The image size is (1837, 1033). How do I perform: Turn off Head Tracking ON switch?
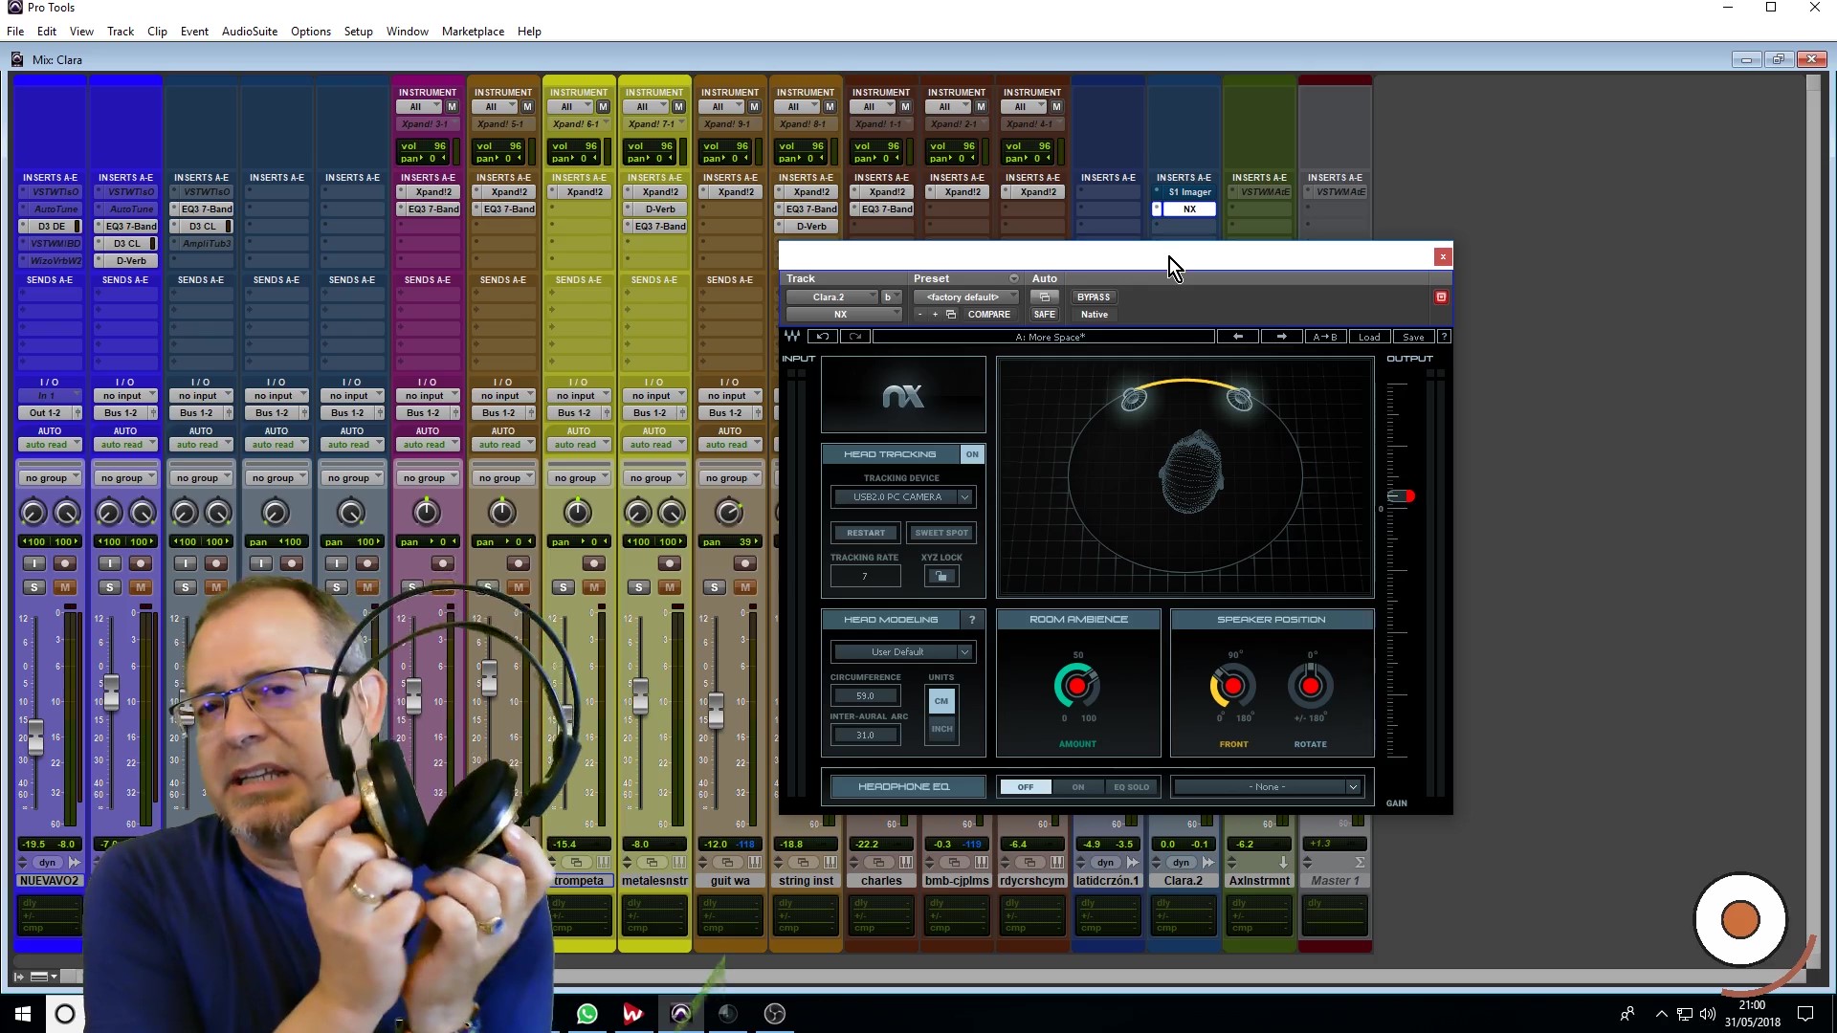(x=972, y=454)
